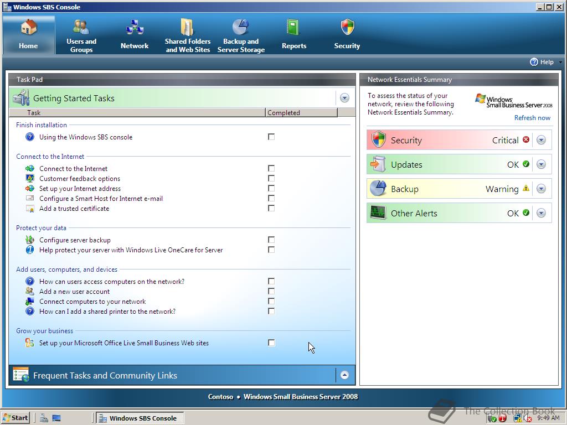
Task: Open How can users access computers help
Action: point(112,282)
